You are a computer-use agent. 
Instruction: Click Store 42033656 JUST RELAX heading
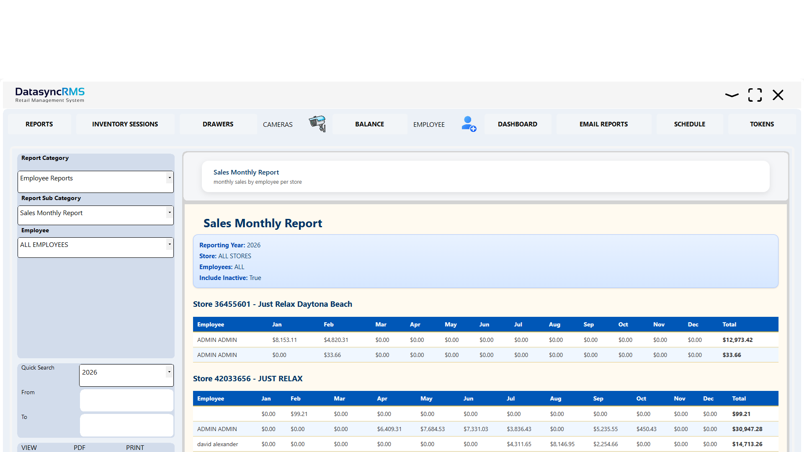[248, 379]
